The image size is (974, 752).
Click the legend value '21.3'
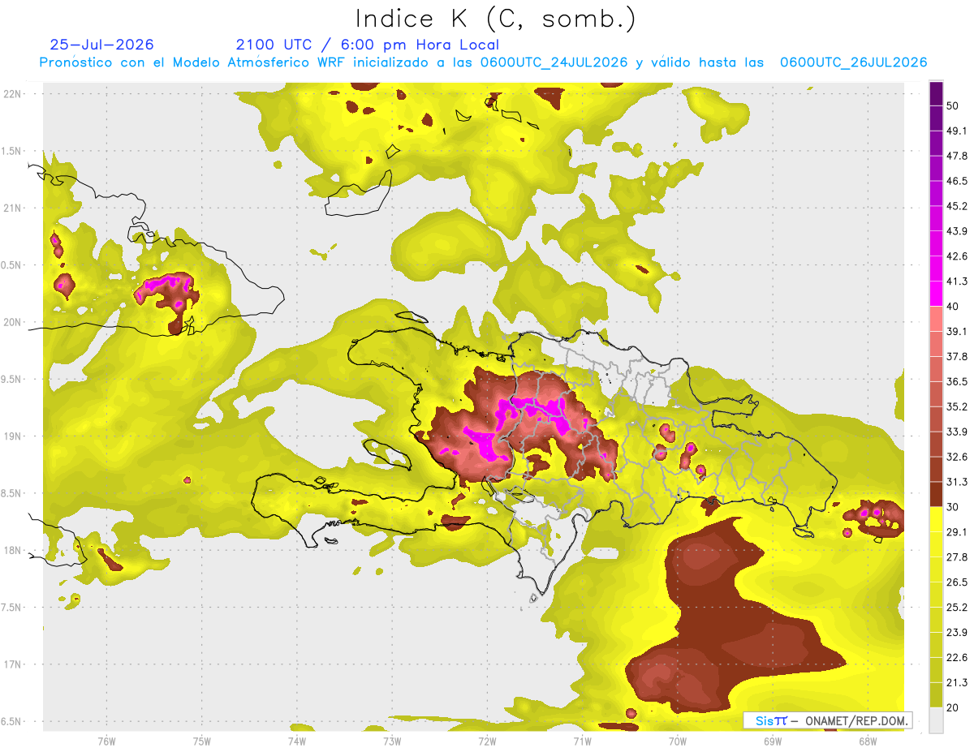tap(957, 683)
